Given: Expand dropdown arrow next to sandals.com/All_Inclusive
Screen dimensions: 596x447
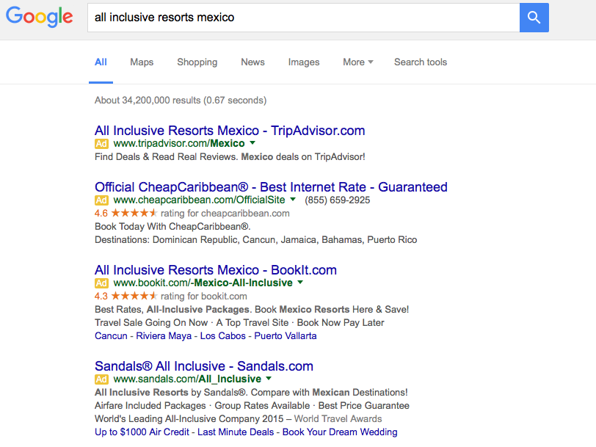Looking at the screenshot, I should point(269,379).
